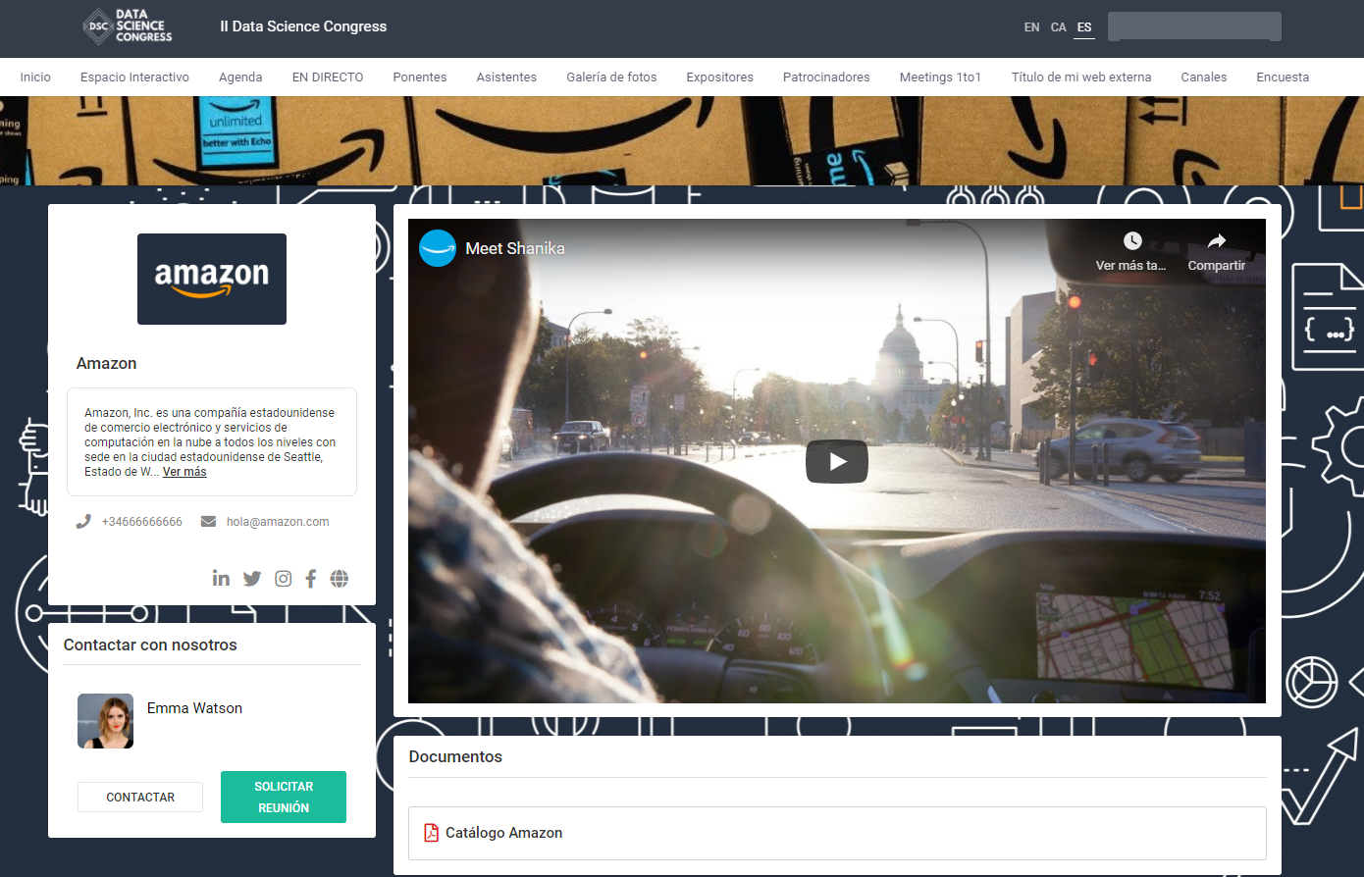Open Meetings 1to1 page
Screen dimensions: 1364x877
click(x=940, y=77)
